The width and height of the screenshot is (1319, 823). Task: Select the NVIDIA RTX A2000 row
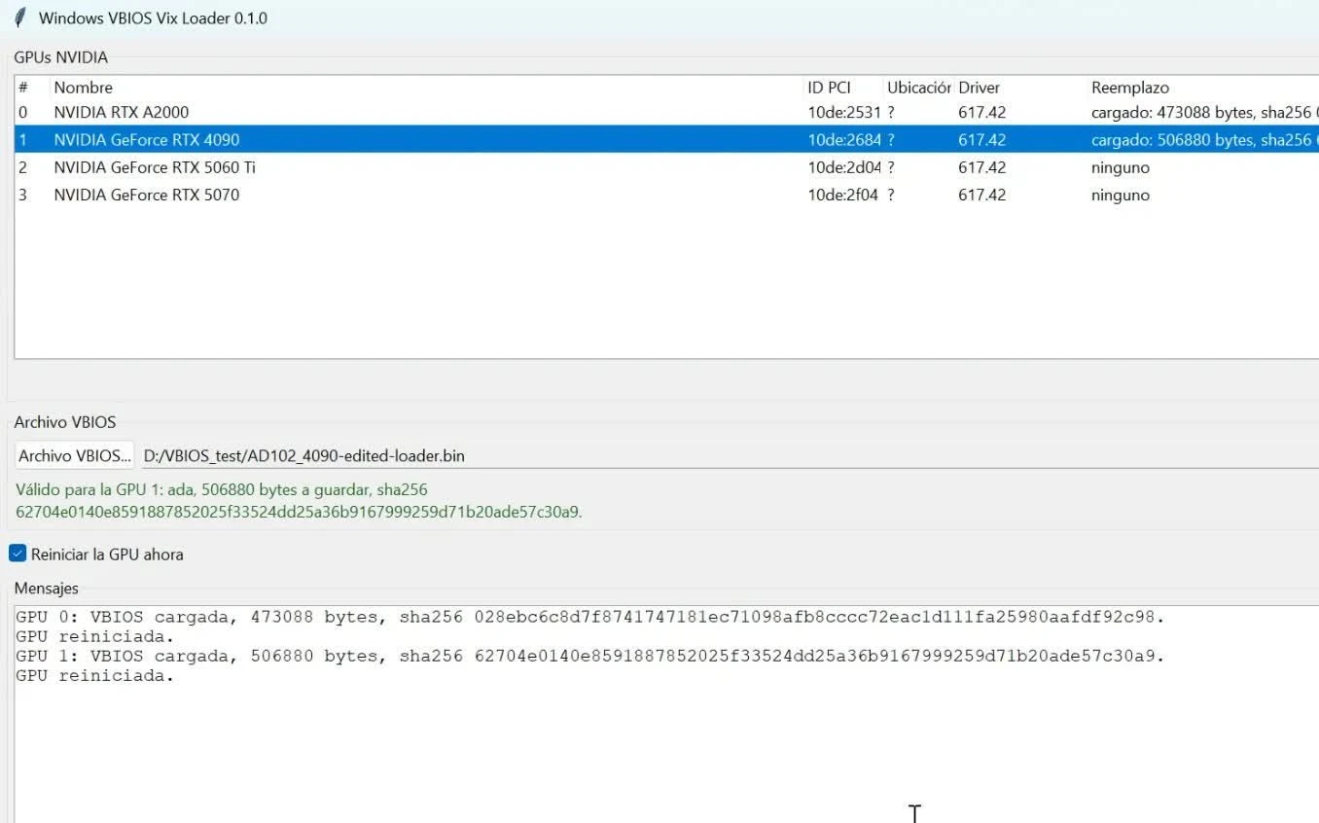[666, 112]
